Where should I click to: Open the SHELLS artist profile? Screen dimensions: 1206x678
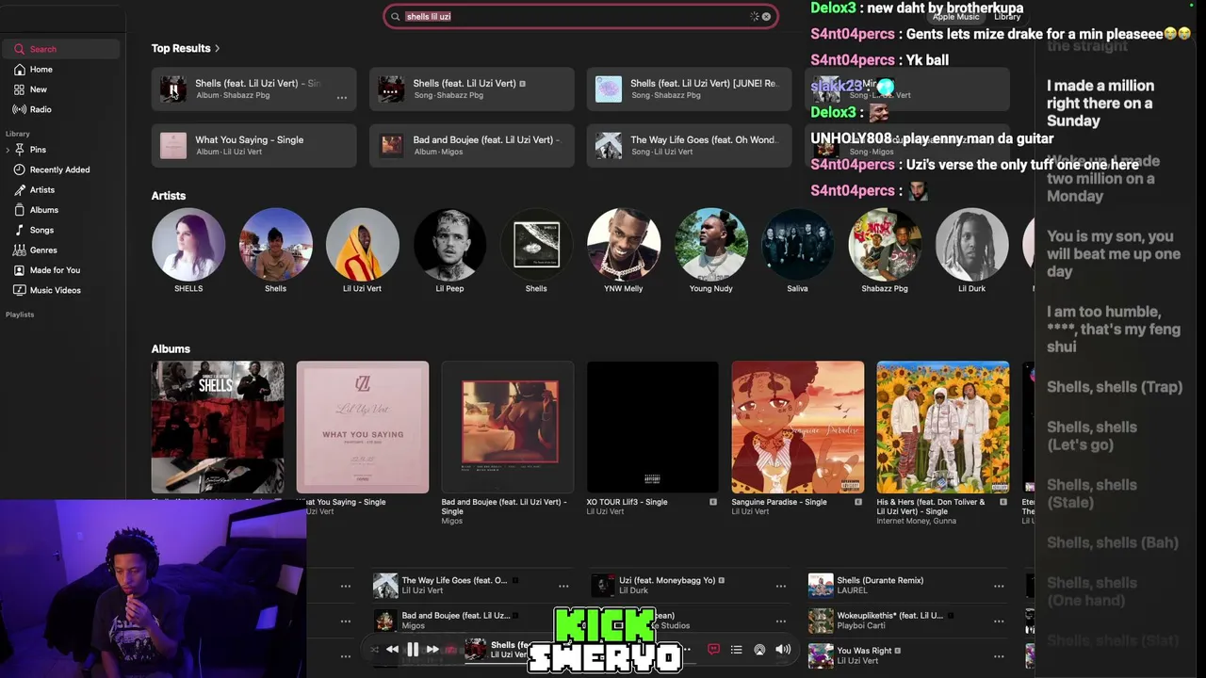pyautogui.click(x=188, y=245)
